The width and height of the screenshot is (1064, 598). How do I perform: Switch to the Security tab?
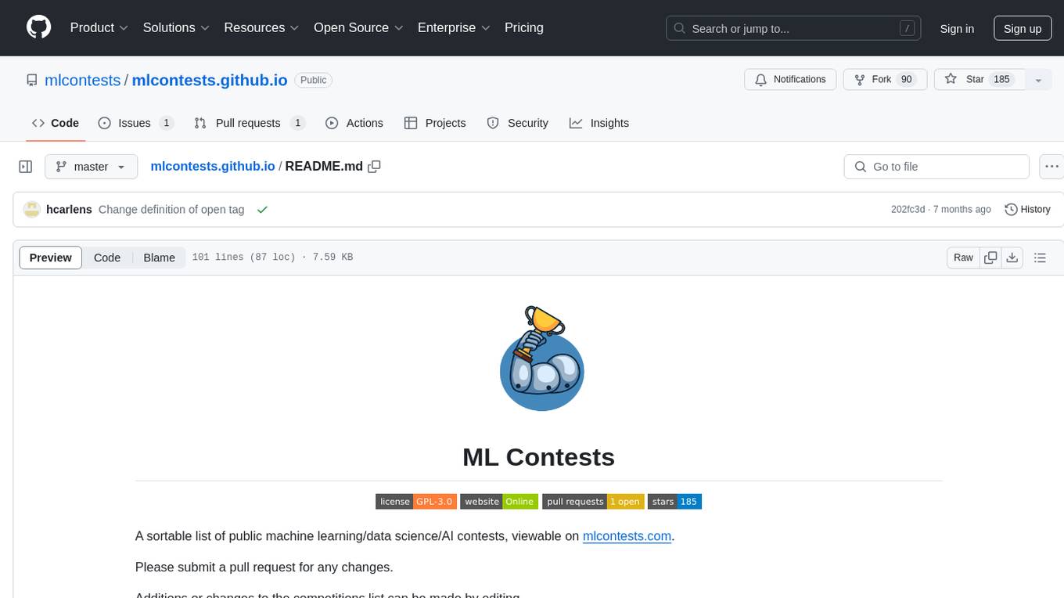pyautogui.click(x=517, y=123)
